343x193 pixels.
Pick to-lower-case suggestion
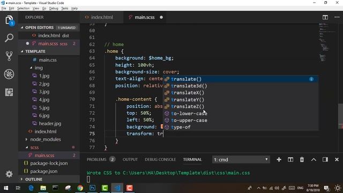(x=241, y=113)
